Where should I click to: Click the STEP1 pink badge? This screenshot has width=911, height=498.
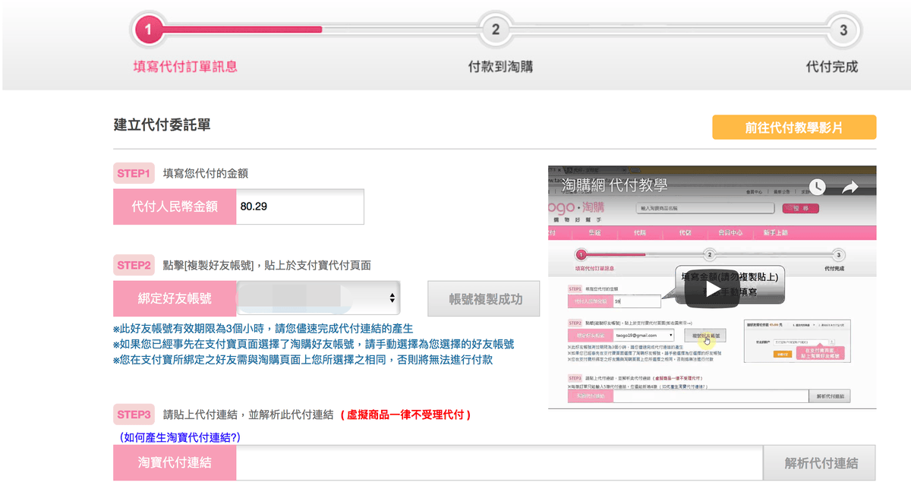[134, 173]
